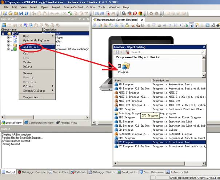Click the ST Program icon in the list
Screen dimensions: 220x180
[116, 143]
